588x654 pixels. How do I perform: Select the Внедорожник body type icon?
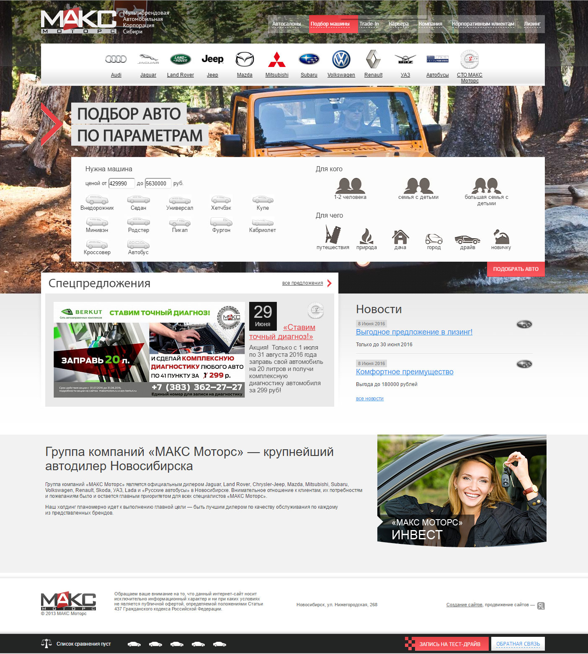coord(97,199)
